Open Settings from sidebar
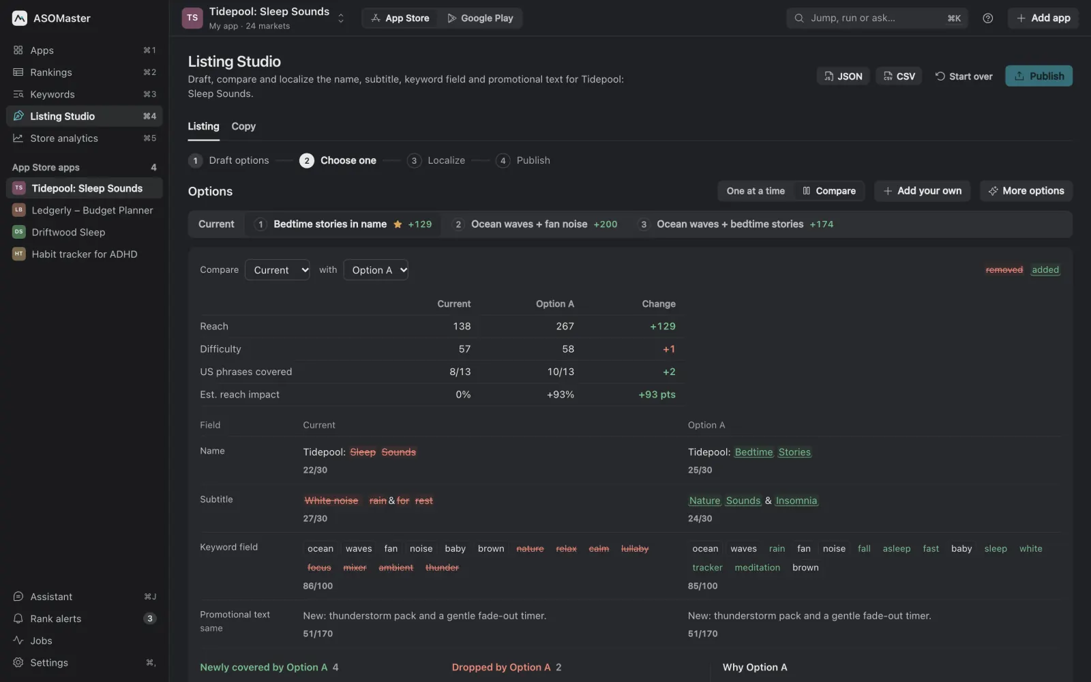The height and width of the screenshot is (682, 1091). click(x=85, y=662)
